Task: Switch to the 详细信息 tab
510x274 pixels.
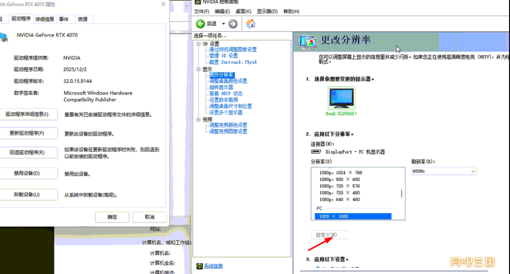Action: point(44,19)
